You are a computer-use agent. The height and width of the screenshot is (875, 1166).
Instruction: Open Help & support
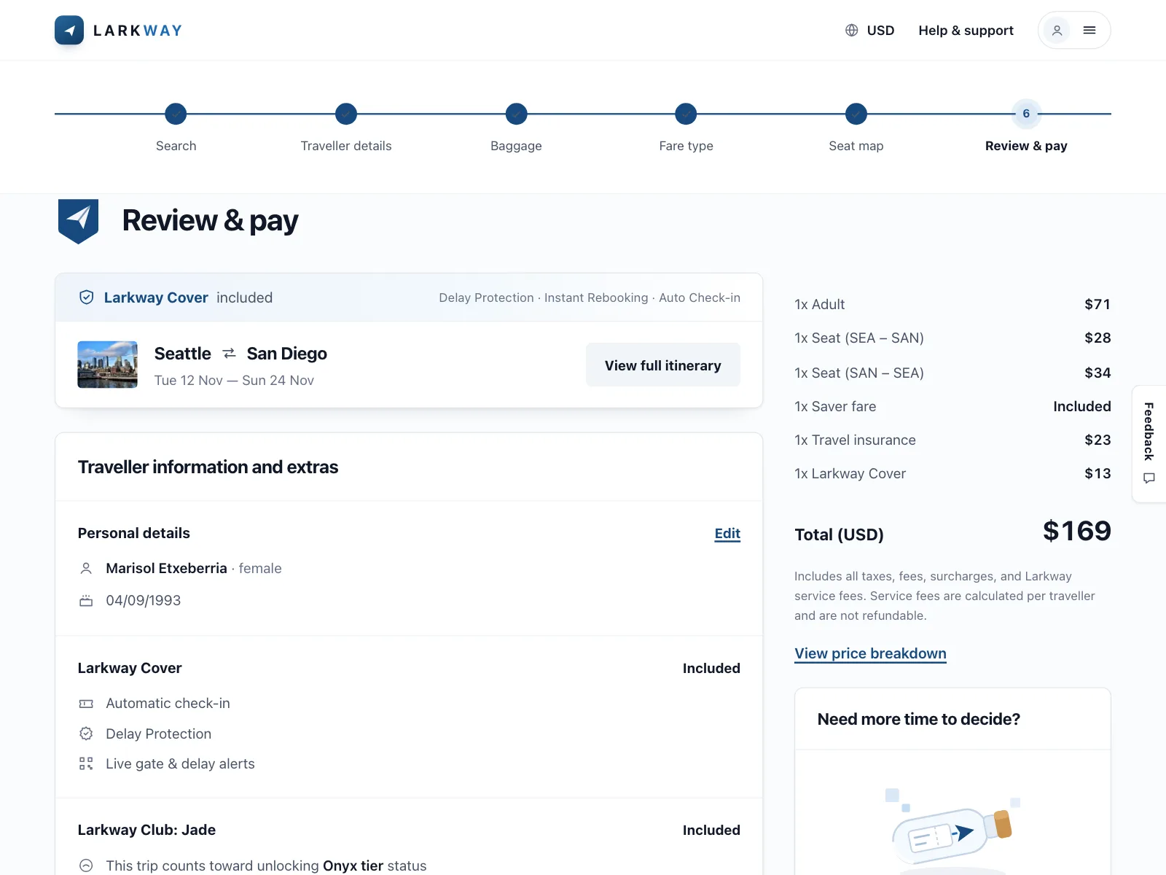[x=966, y=31]
